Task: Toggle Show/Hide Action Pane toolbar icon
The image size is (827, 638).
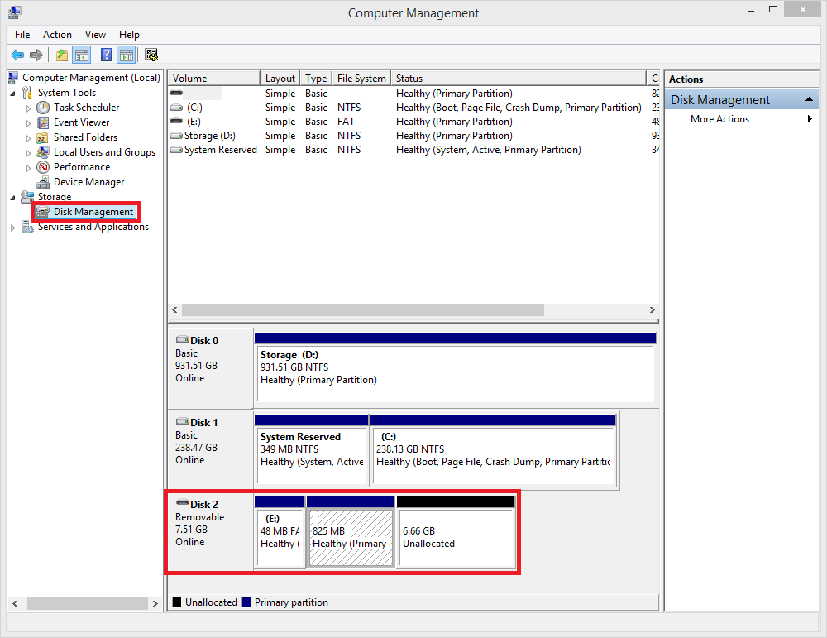Action: coord(126,55)
